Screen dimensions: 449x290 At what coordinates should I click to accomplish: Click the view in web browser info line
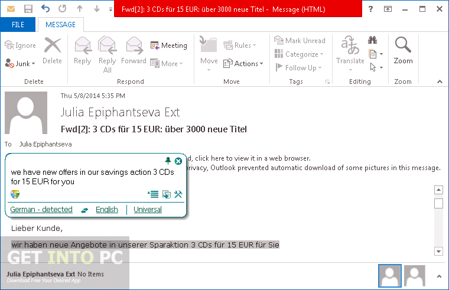[249, 158]
